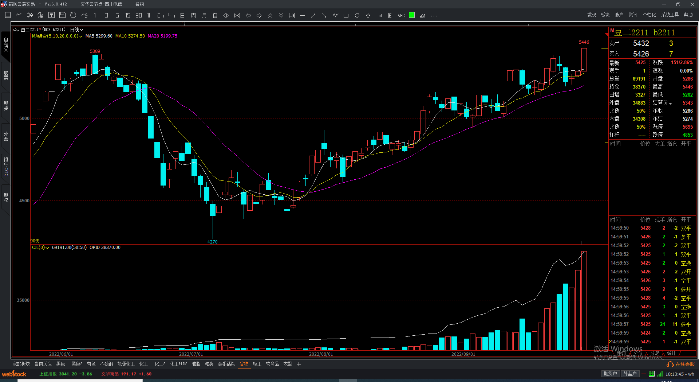Select the horizontal line drawing tool
The height and width of the screenshot is (382, 699).
pyautogui.click(x=303, y=15)
